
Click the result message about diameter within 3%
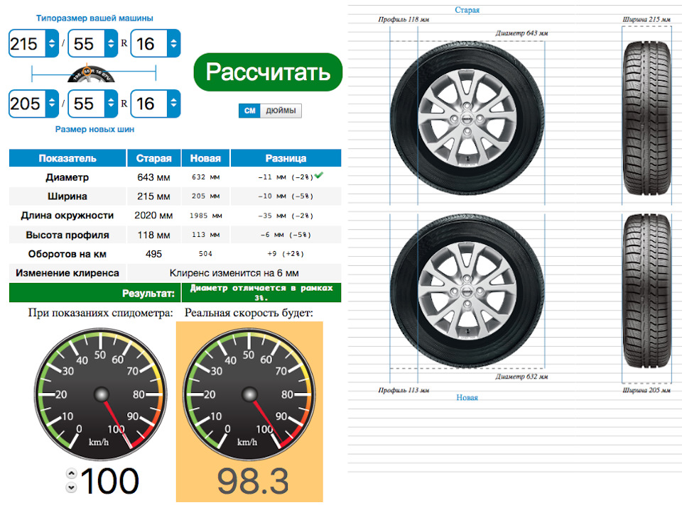(x=261, y=293)
